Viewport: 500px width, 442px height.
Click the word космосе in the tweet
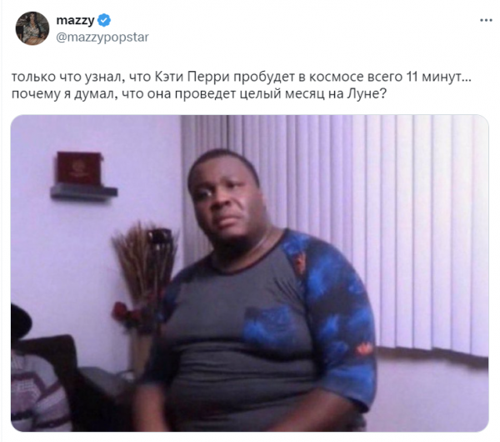click(x=337, y=77)
